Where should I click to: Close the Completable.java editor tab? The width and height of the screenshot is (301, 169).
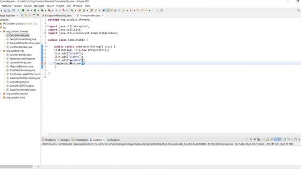tap(103, 15)
